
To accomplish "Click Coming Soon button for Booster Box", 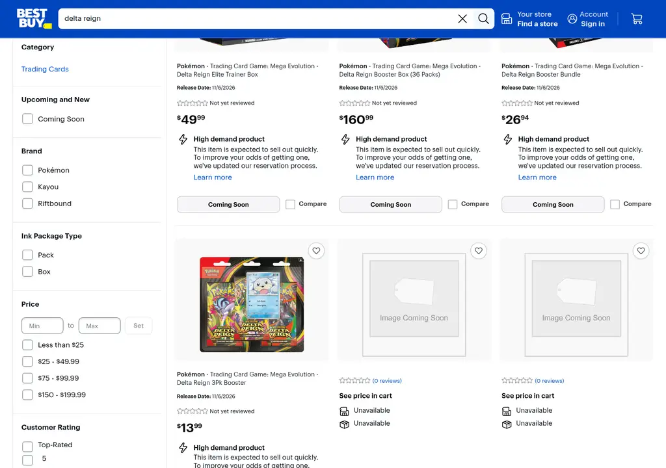I will coord(390,205).
